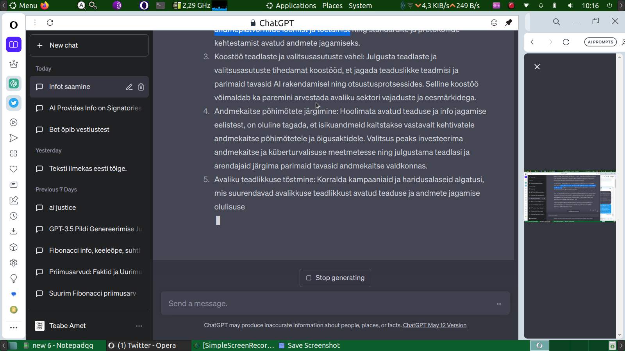
Task: Open the Opera main menu logo
Action: 14,25
